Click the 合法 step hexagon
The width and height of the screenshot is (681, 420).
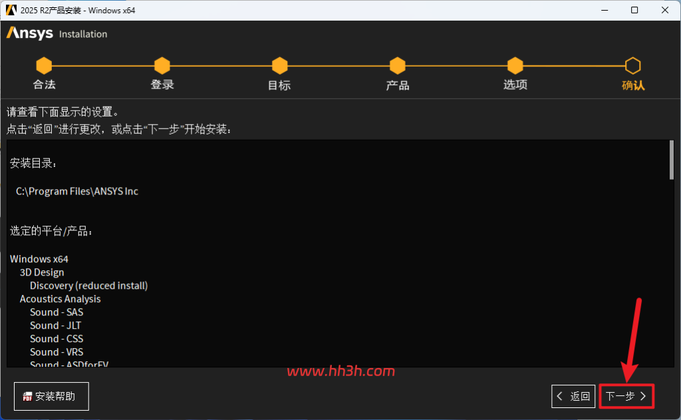pos(44,66)
